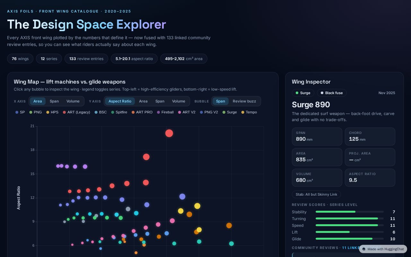The image size is (411, 257).
Task: Set Y axis to Area
Action: click(x=143, y=101)
